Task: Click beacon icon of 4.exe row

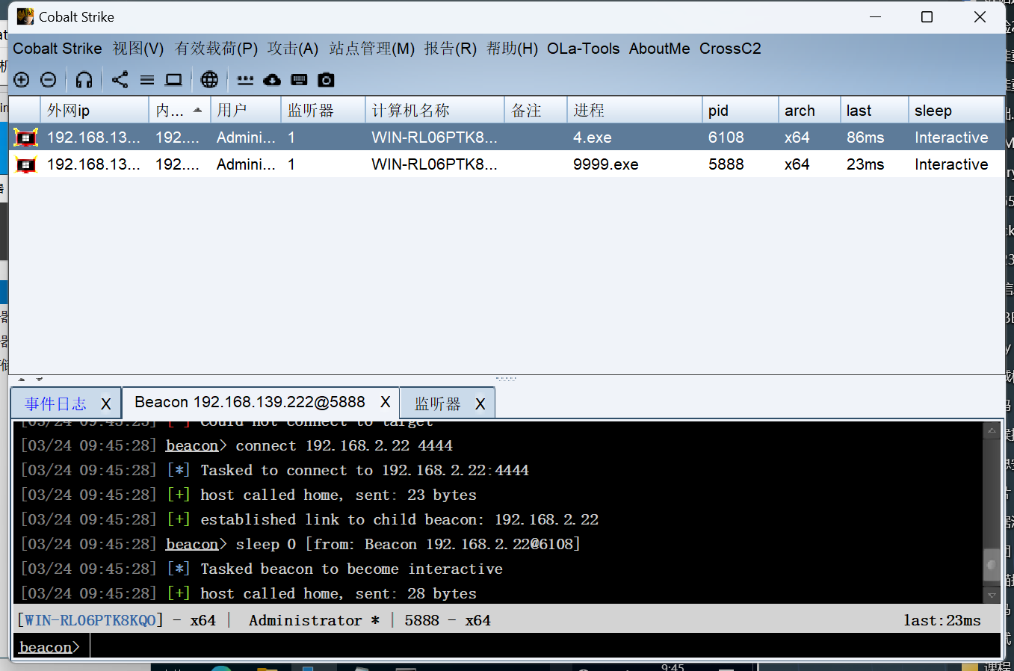Action: click(x=25, y=137)
